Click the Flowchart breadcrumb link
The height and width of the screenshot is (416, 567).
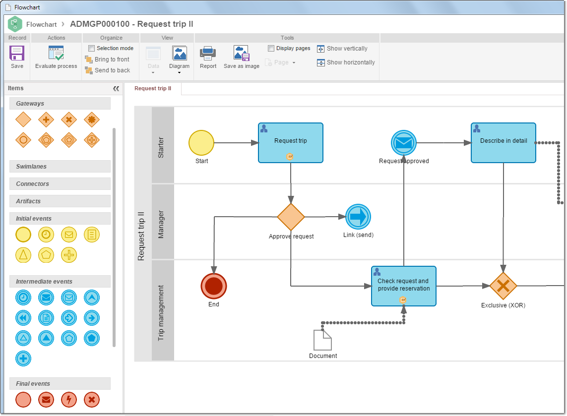[41, 24]
